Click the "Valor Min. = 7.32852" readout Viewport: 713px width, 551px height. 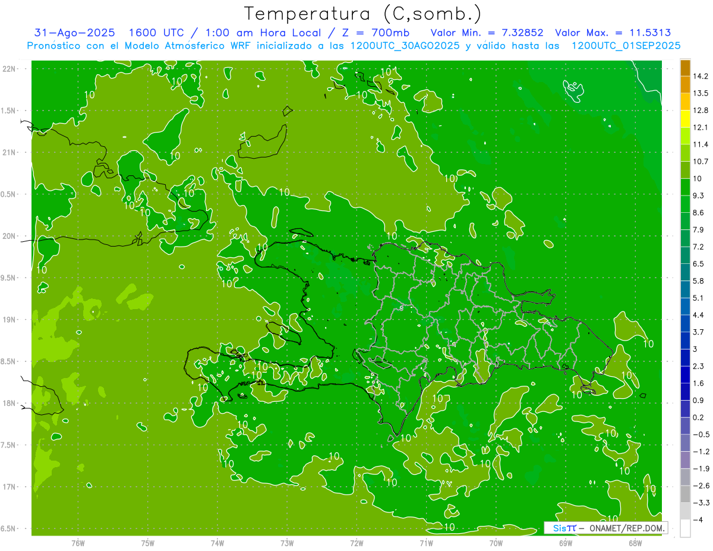point(487,33)
